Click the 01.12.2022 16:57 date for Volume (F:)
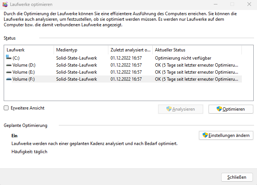Screen dimensions: 257x185 pos(126,79)
